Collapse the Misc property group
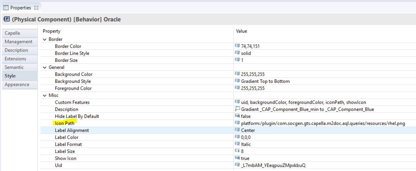Image resolution: width=416 pixels, height=171 pixels. [x=45, y=95]
